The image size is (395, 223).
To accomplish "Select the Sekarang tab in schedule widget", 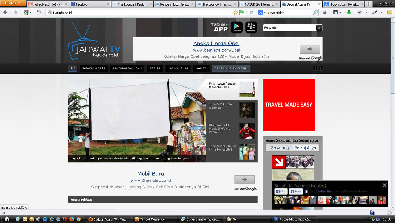I will pos(280,147).
